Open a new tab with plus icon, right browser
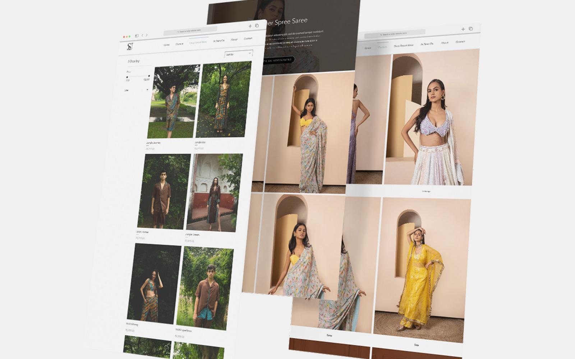 pyautogui.click(x=463, y=29)
